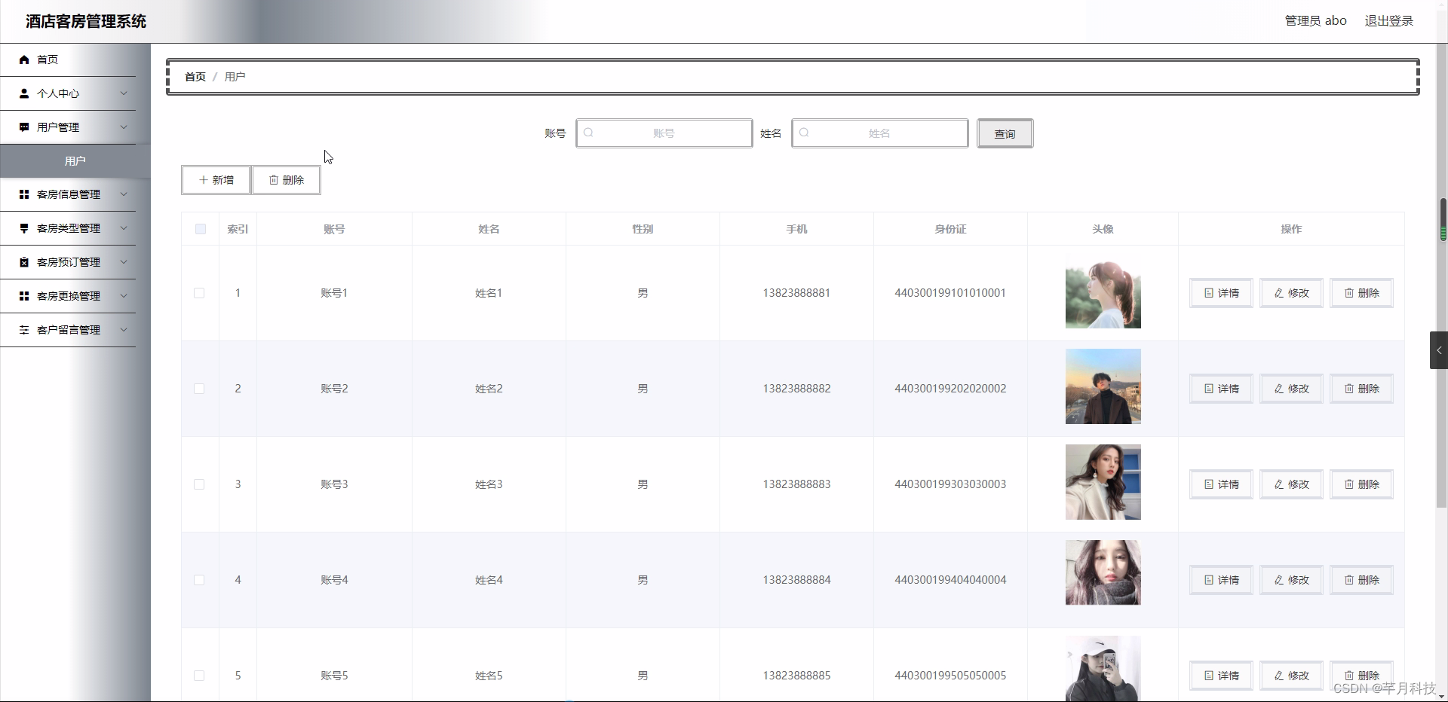This screenshot has width=1448, height=702.
Task: Click the 首页 breadcrumb link
Action: coord(195,77)
